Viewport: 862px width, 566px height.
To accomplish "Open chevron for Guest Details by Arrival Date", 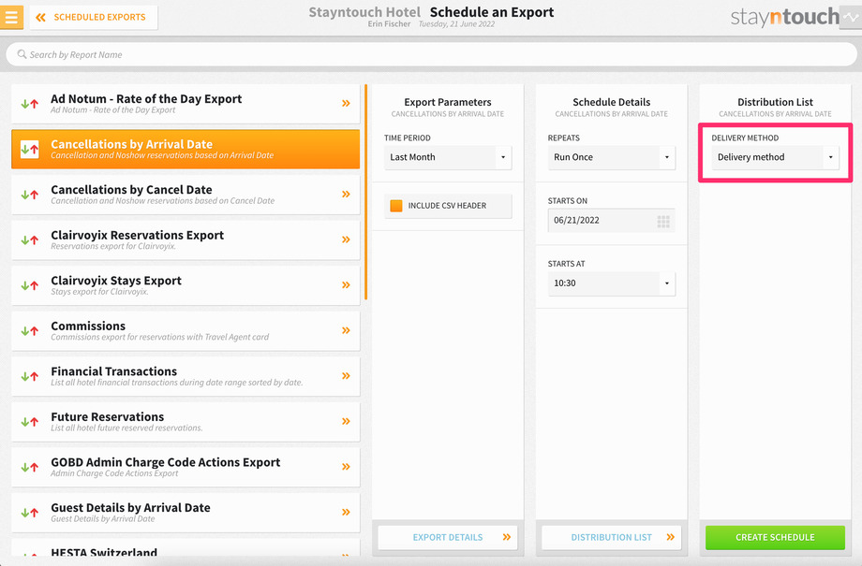I will (346, 513).
